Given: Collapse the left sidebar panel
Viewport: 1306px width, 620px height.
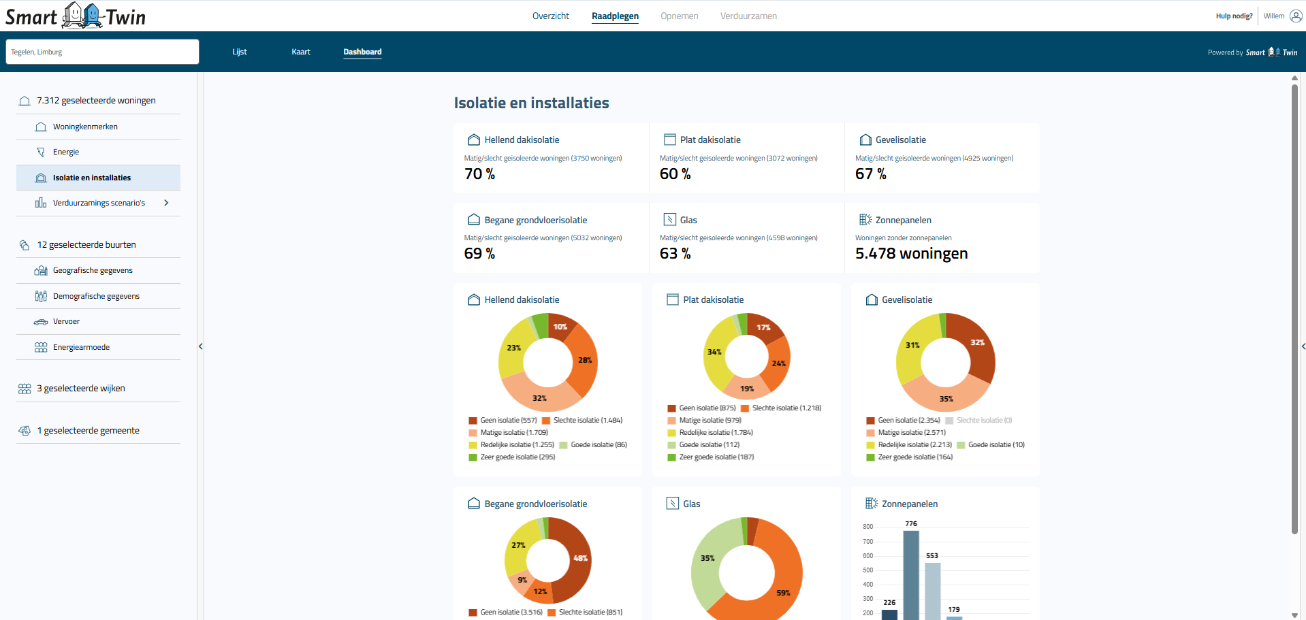Looking at the screenshot, I should click(x=201, y=346).
